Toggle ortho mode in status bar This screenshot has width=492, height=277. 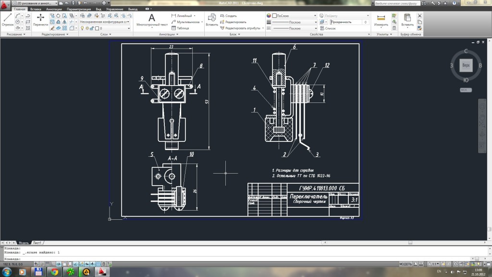click(53, 264)
